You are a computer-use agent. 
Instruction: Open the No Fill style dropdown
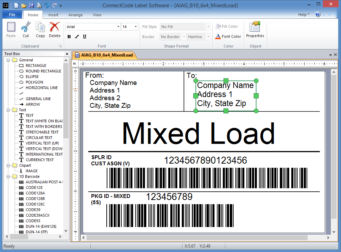pyautogui.click(x=208, y=27)
